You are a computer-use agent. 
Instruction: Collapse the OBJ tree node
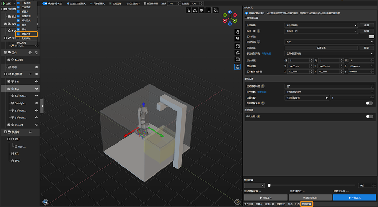tap(8, 139)
